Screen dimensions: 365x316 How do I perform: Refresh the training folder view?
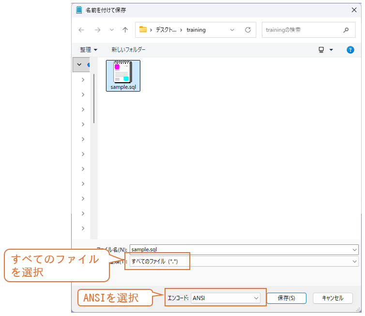click(x=248, y=30)
